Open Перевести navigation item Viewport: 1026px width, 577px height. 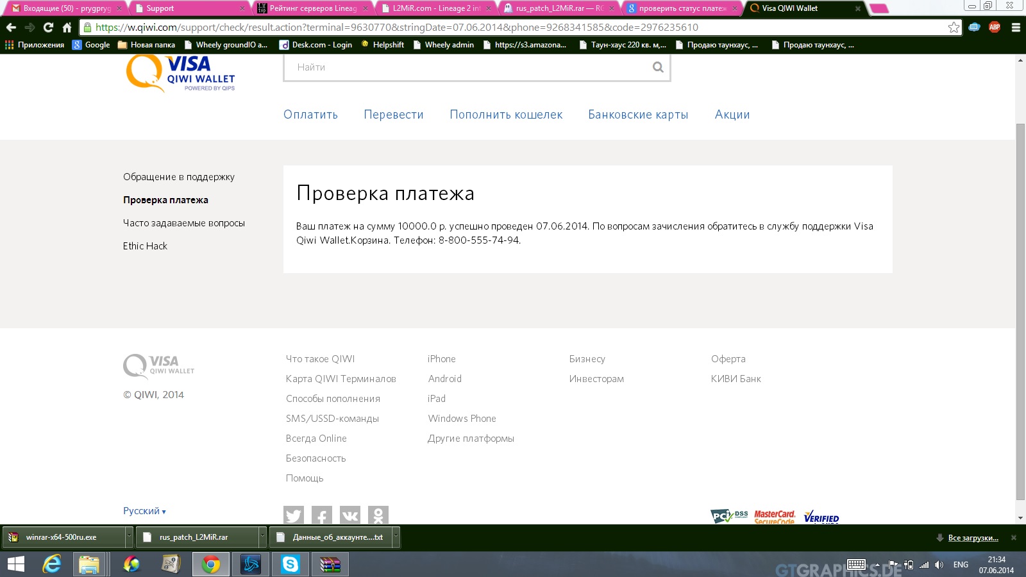(x=394, y=114)
